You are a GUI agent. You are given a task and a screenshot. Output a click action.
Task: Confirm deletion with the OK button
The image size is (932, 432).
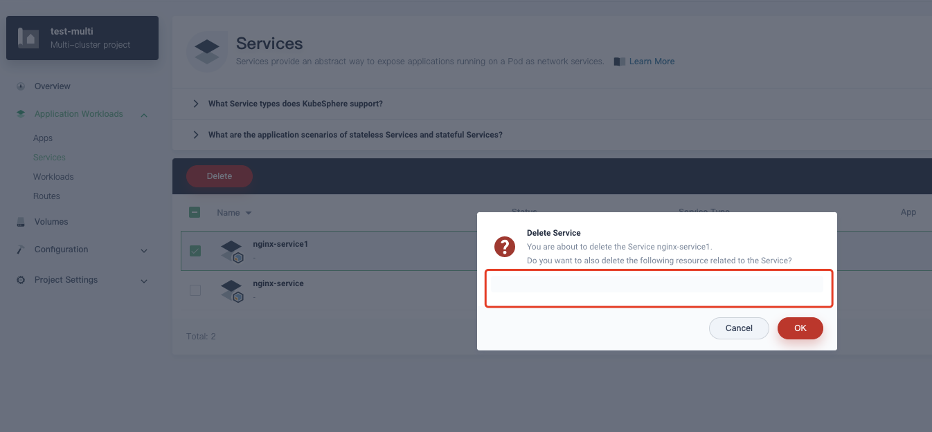pos(800,328)
